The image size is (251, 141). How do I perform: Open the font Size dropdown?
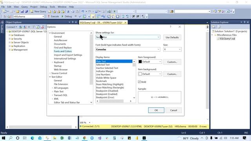[172, 49]
